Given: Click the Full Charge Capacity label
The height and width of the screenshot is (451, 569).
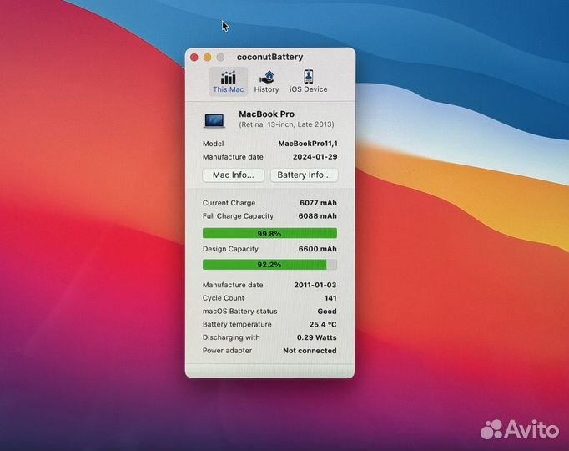Looking at the screenshot, I should tap(238, 216).
